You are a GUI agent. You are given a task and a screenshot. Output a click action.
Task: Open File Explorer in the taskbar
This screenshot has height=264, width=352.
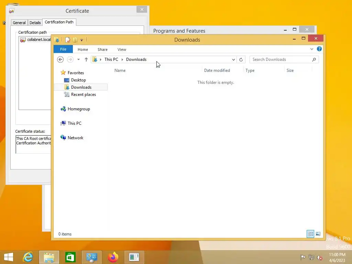pyautogui.click(x=49, y=257)
